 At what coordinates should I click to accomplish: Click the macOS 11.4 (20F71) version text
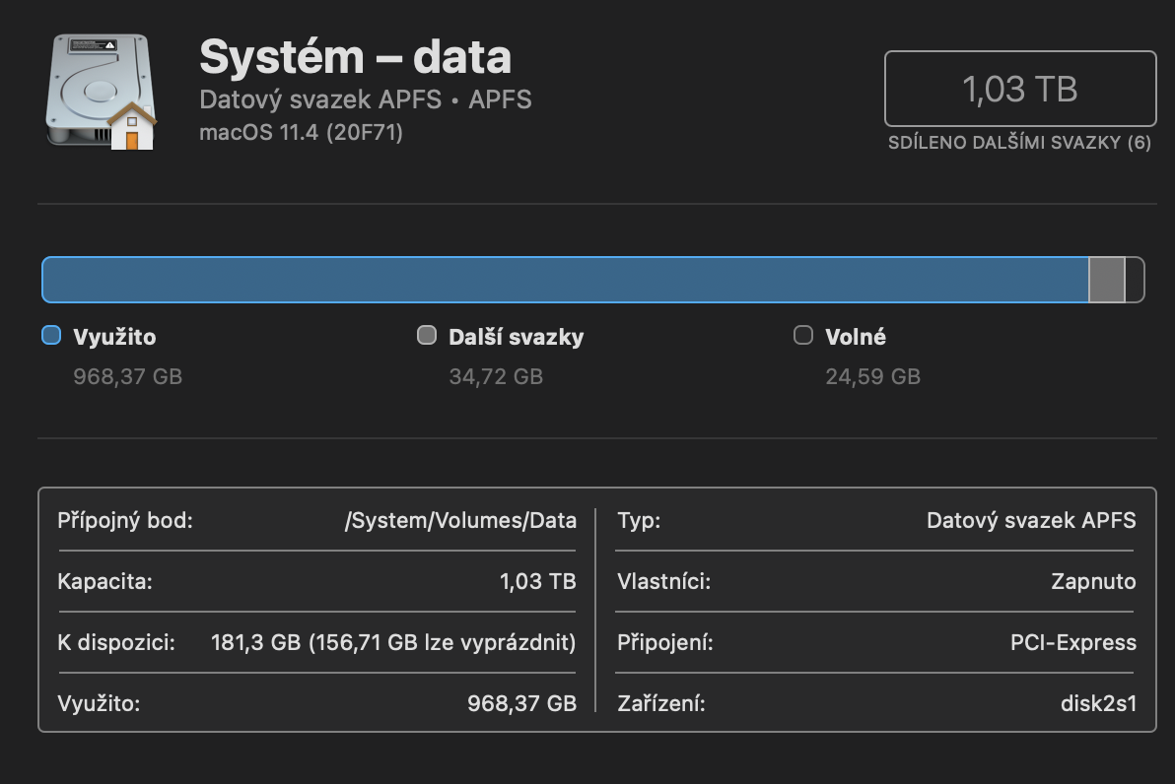(301, 132)
